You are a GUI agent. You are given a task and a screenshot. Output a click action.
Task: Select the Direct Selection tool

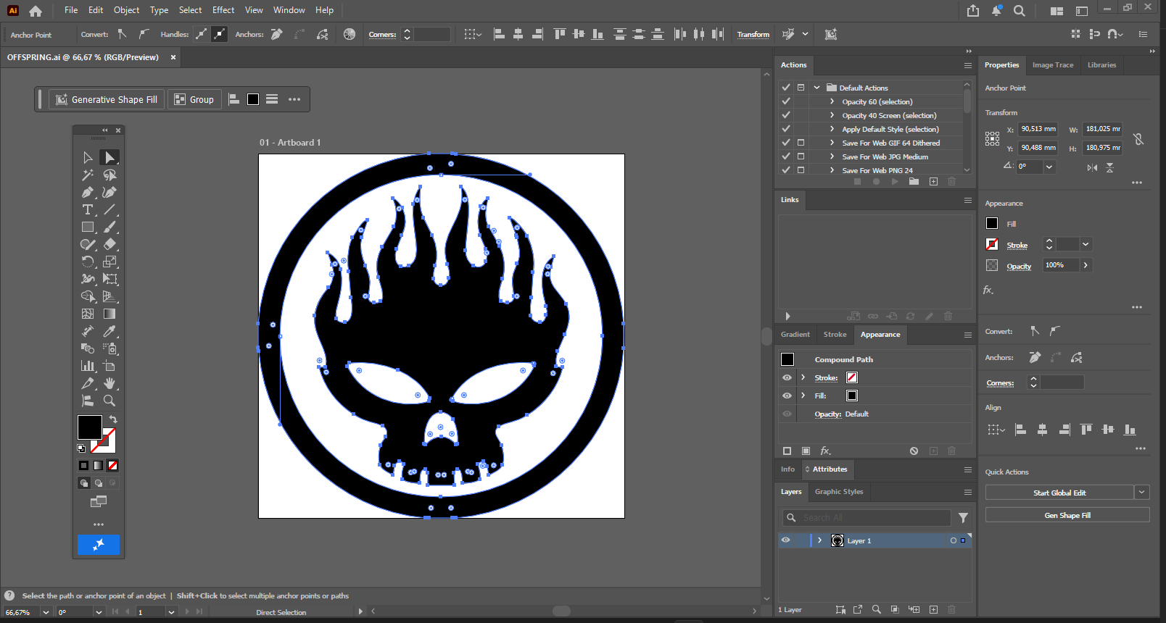coord(109,157)
